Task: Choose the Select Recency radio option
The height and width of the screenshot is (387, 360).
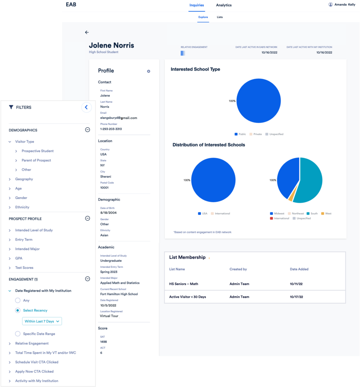Action: click(18, 310)
